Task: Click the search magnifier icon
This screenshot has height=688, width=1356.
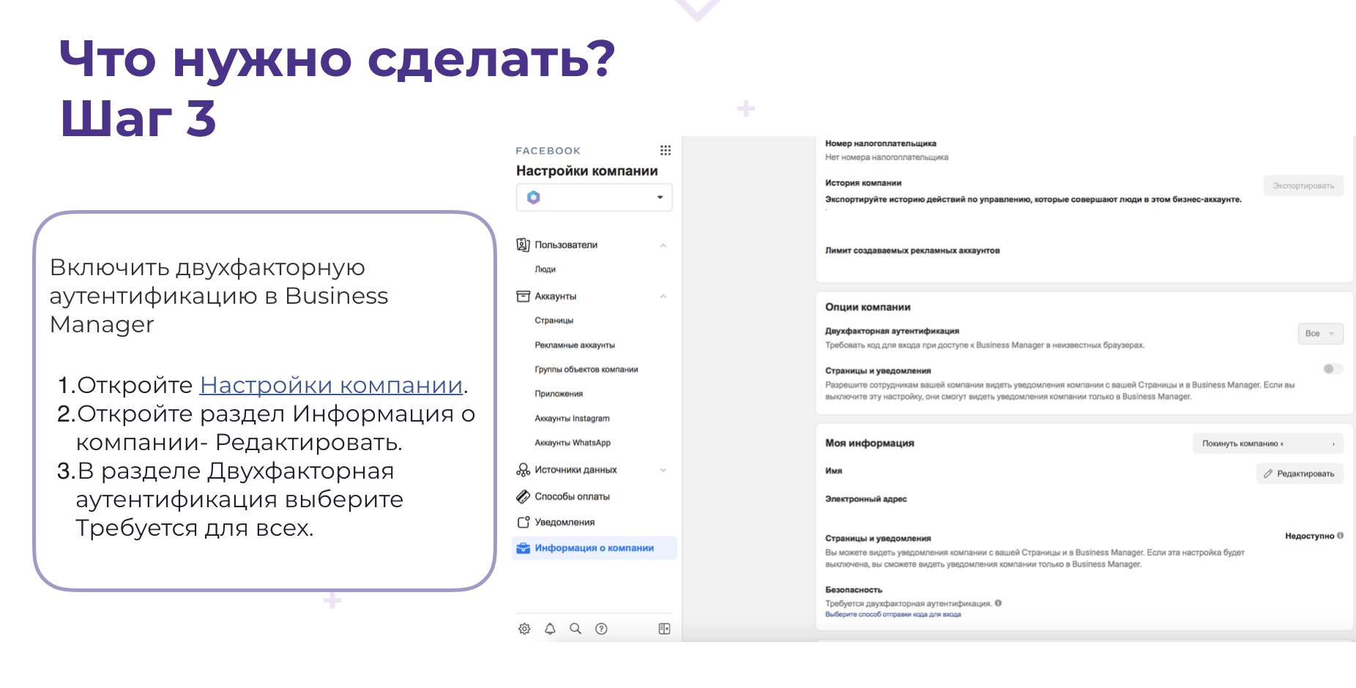Action: [x=575, y=629]
